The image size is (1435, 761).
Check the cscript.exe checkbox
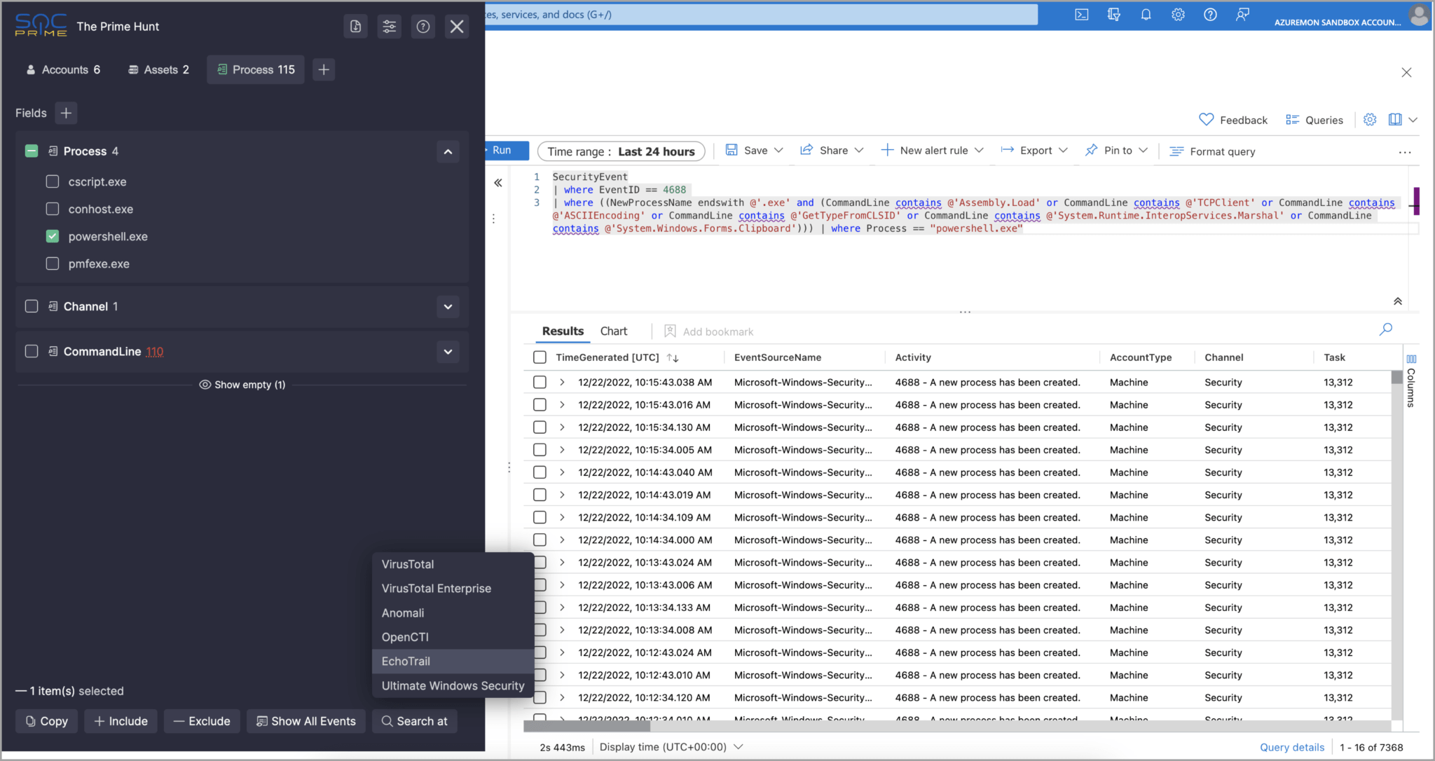(x=53, y=181)
